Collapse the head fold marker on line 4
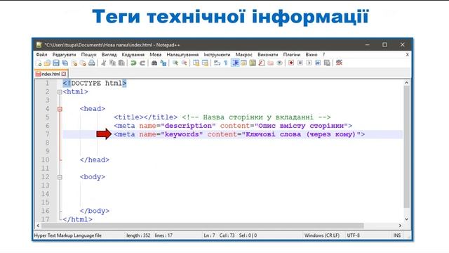 [x=60, y=109]
